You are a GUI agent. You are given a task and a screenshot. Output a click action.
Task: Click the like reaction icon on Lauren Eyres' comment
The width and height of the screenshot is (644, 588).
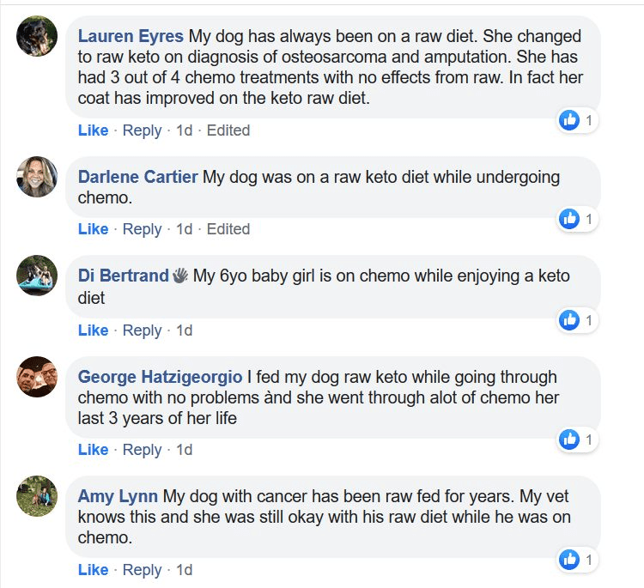pyautogui.click(x=569, y=121)
